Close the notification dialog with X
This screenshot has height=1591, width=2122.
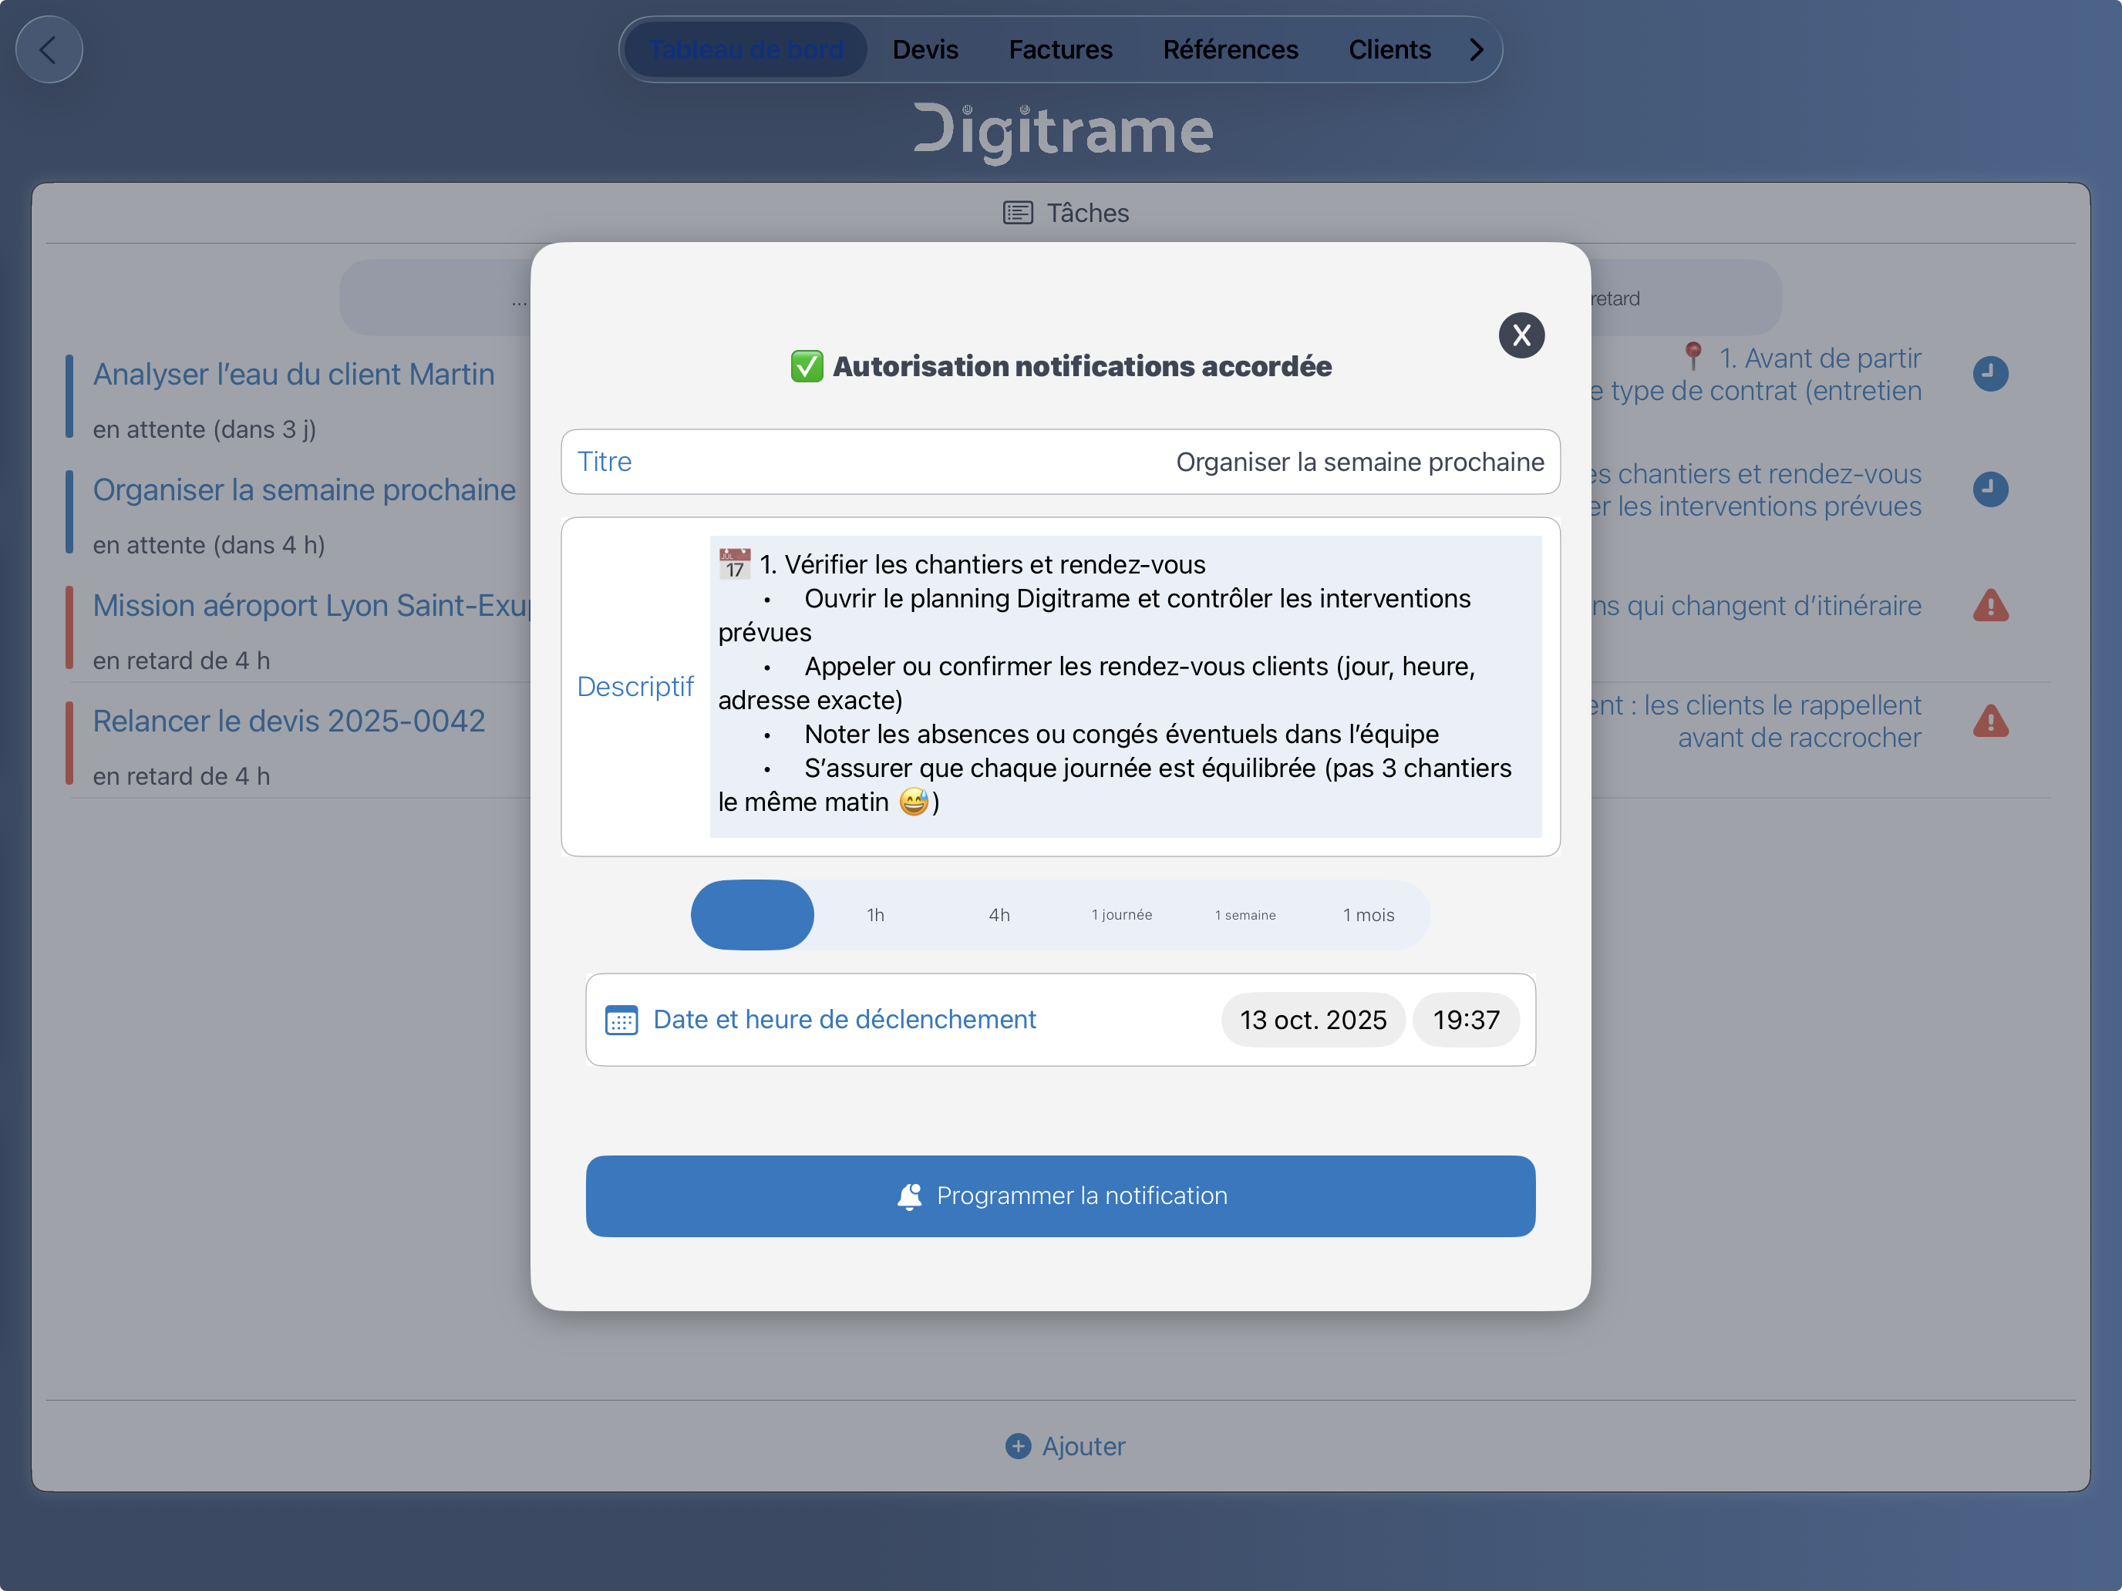[x=1521, y=335]
